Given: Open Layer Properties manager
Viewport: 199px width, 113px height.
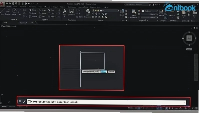Looking at the screenshot, I should 88,13.
